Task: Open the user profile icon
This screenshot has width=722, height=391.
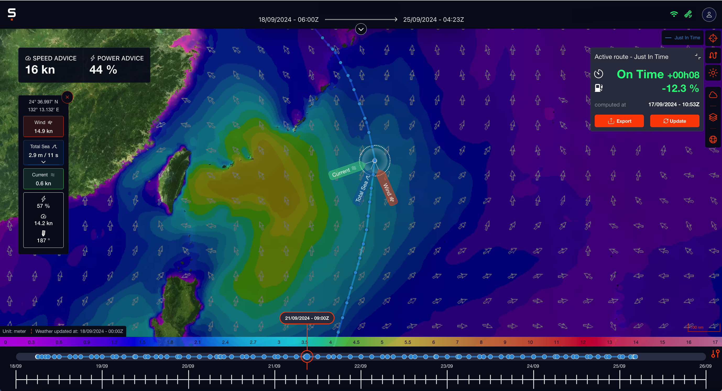Action: tap(709, 15)
